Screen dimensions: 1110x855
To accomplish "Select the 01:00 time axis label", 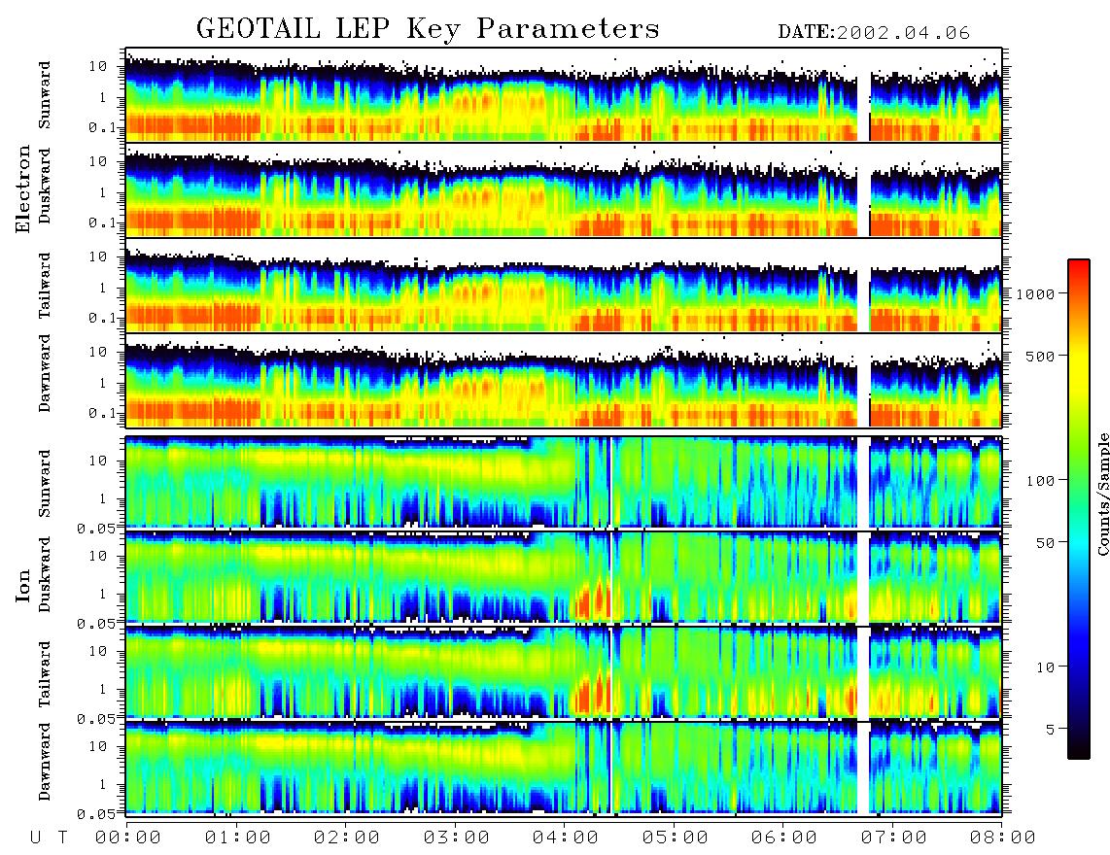I will point(238,838).
